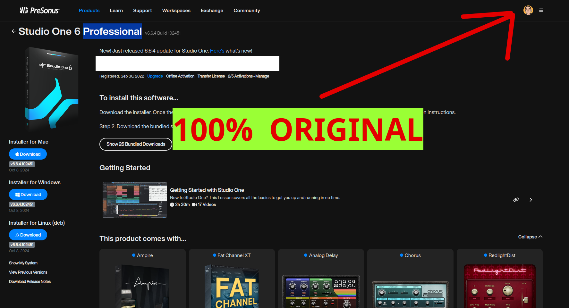Download the Mac installer

(28, 154)
